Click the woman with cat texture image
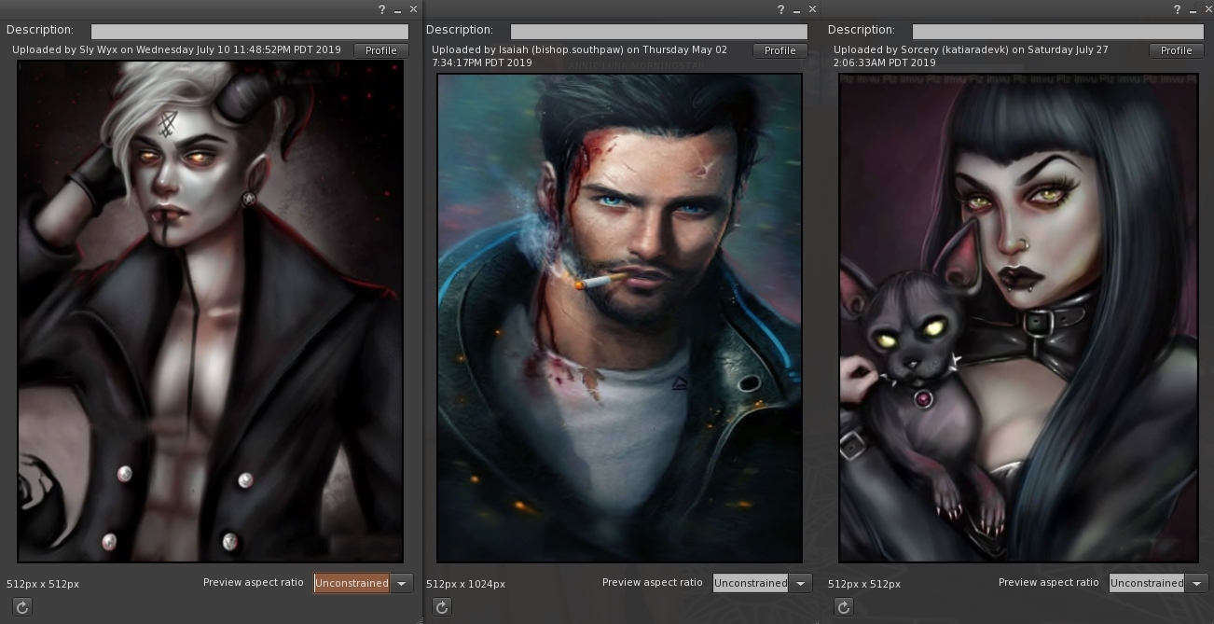 [x=1018, y=318]
